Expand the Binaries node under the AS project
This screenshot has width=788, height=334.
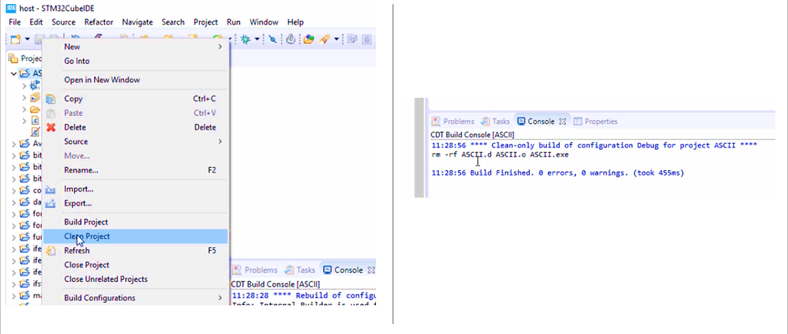23,86
